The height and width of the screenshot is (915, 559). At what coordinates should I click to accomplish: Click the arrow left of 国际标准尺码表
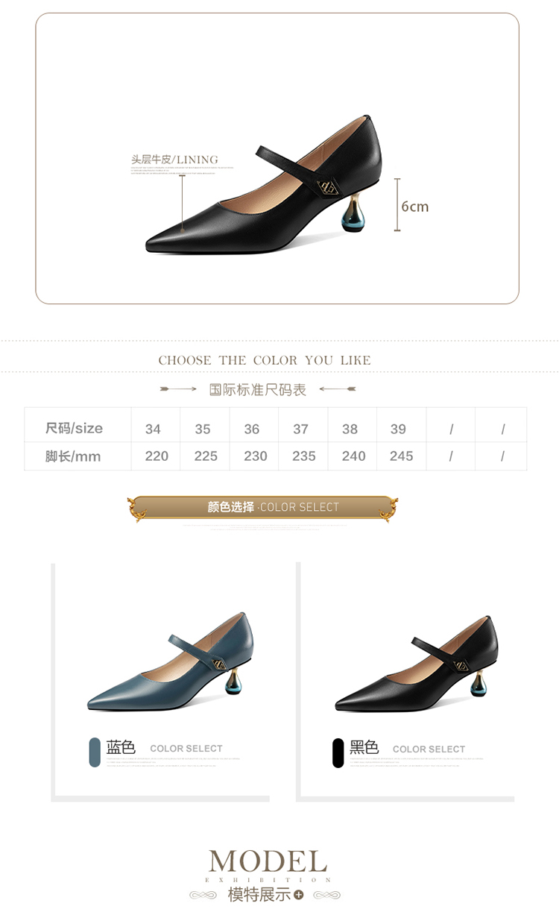pyautogui.click(x=178, y=389)
